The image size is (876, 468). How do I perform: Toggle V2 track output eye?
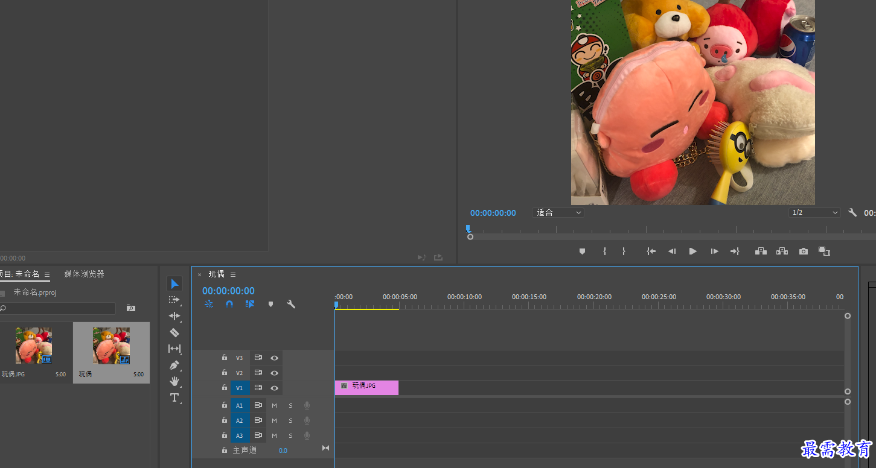point(275,373)
